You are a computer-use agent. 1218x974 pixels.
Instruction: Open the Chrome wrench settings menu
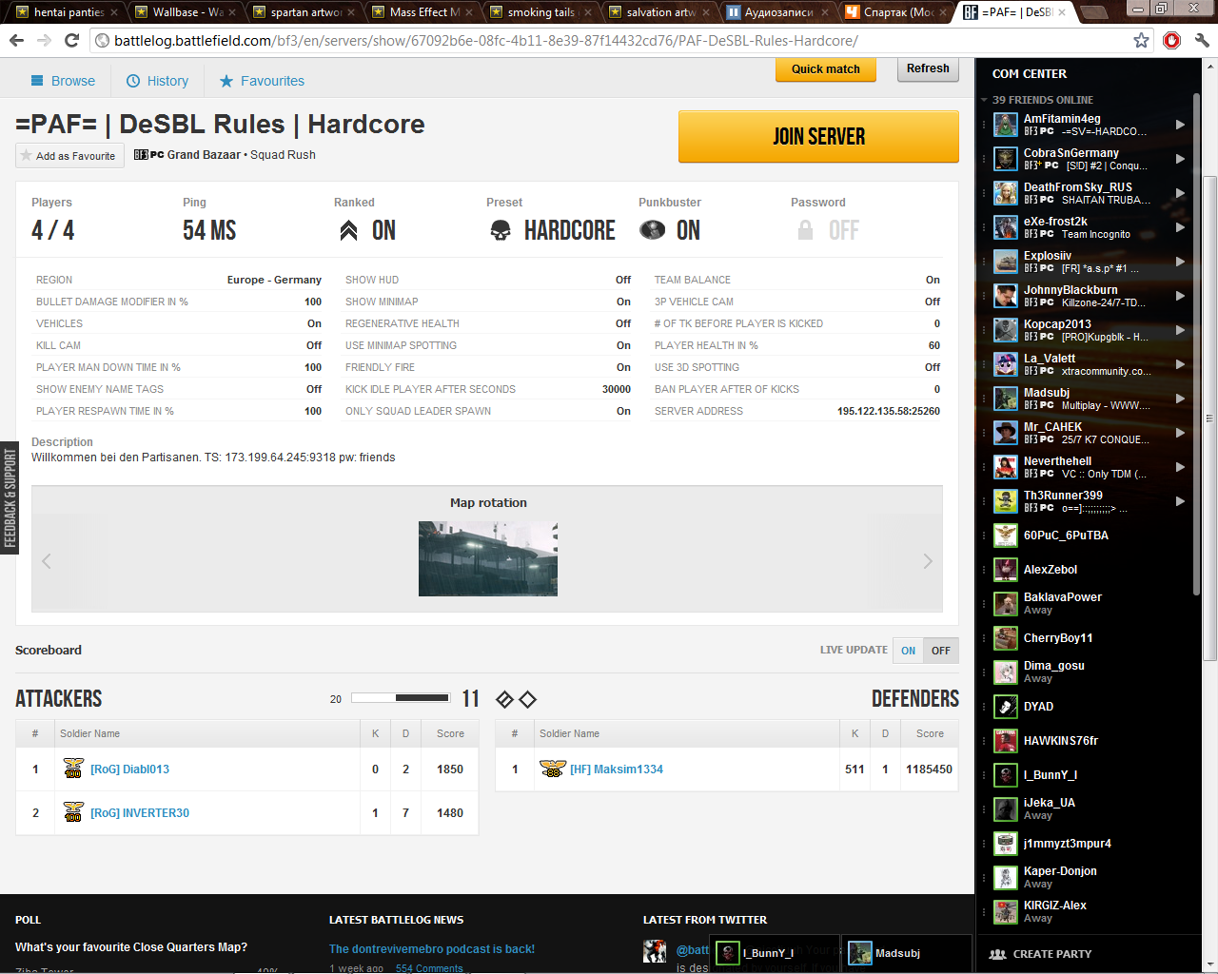tap(1202, 40)
